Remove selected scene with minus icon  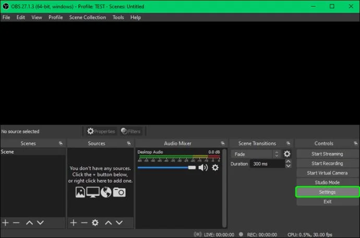[x=16, y=223]
